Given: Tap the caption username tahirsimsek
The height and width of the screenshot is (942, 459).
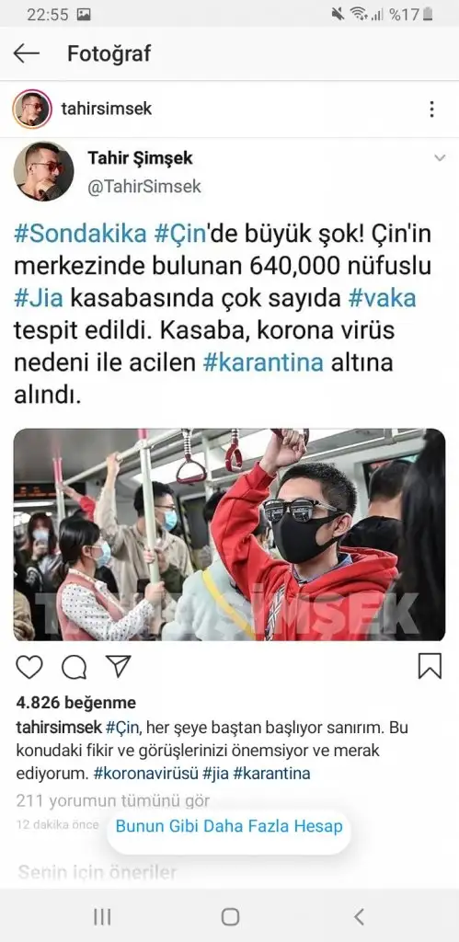Looking at the screenshot, I should (59, 728).
